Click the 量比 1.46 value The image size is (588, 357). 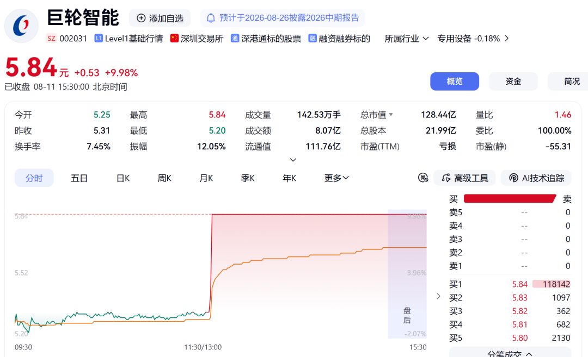563,115
